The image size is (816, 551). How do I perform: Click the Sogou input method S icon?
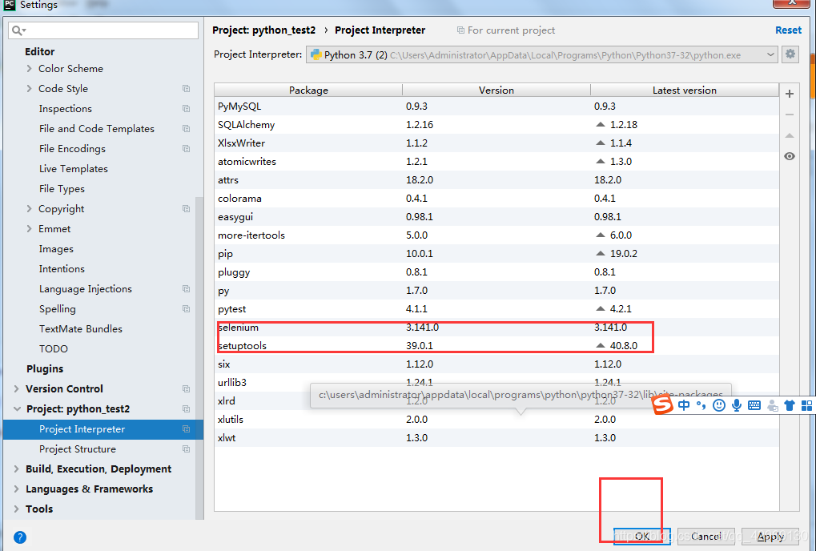[x=662, y=404]
